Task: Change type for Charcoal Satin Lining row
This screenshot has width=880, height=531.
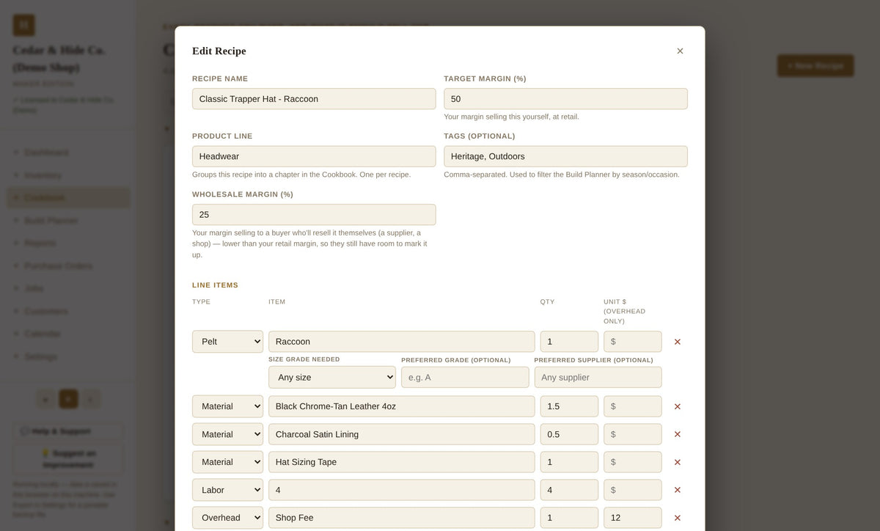Action: [x=227, y=434]
